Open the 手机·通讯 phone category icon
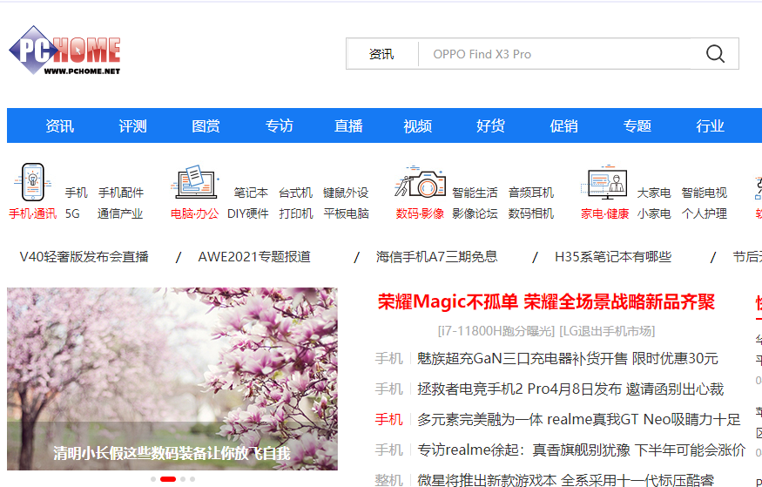 32,181
